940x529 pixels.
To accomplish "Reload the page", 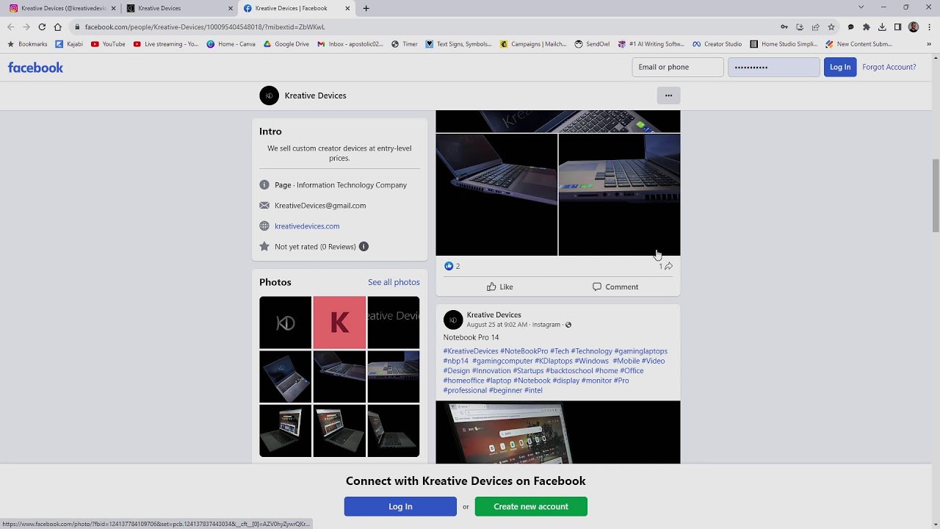I will coord(42,27).
